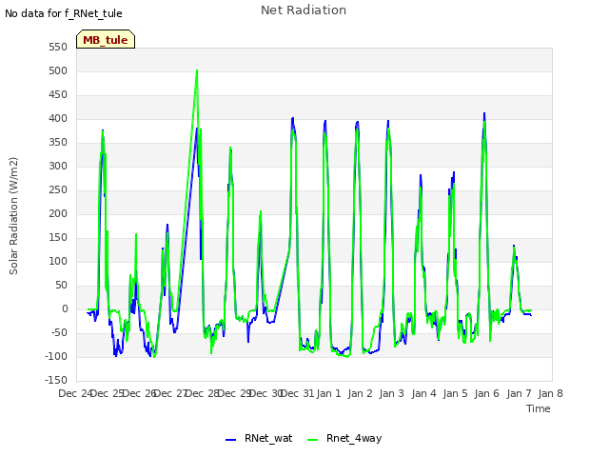This screenshot has height=457, width=609.
Task: Click the Jan 4 x-axis date label
Action: click(x=423, y=393)
